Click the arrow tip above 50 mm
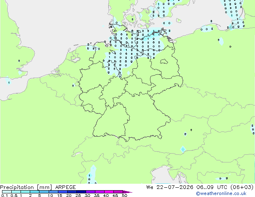255x197 pixels. coord(127,192)
